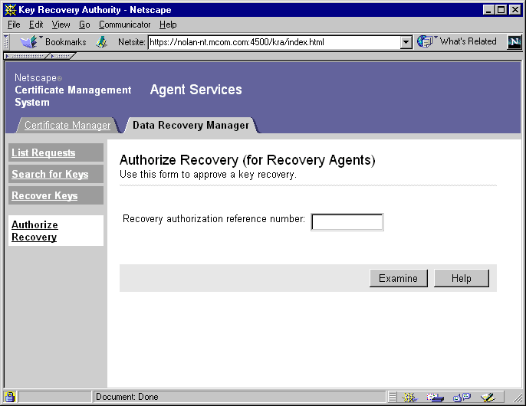Open the Search for Keys link

[50, 174]
